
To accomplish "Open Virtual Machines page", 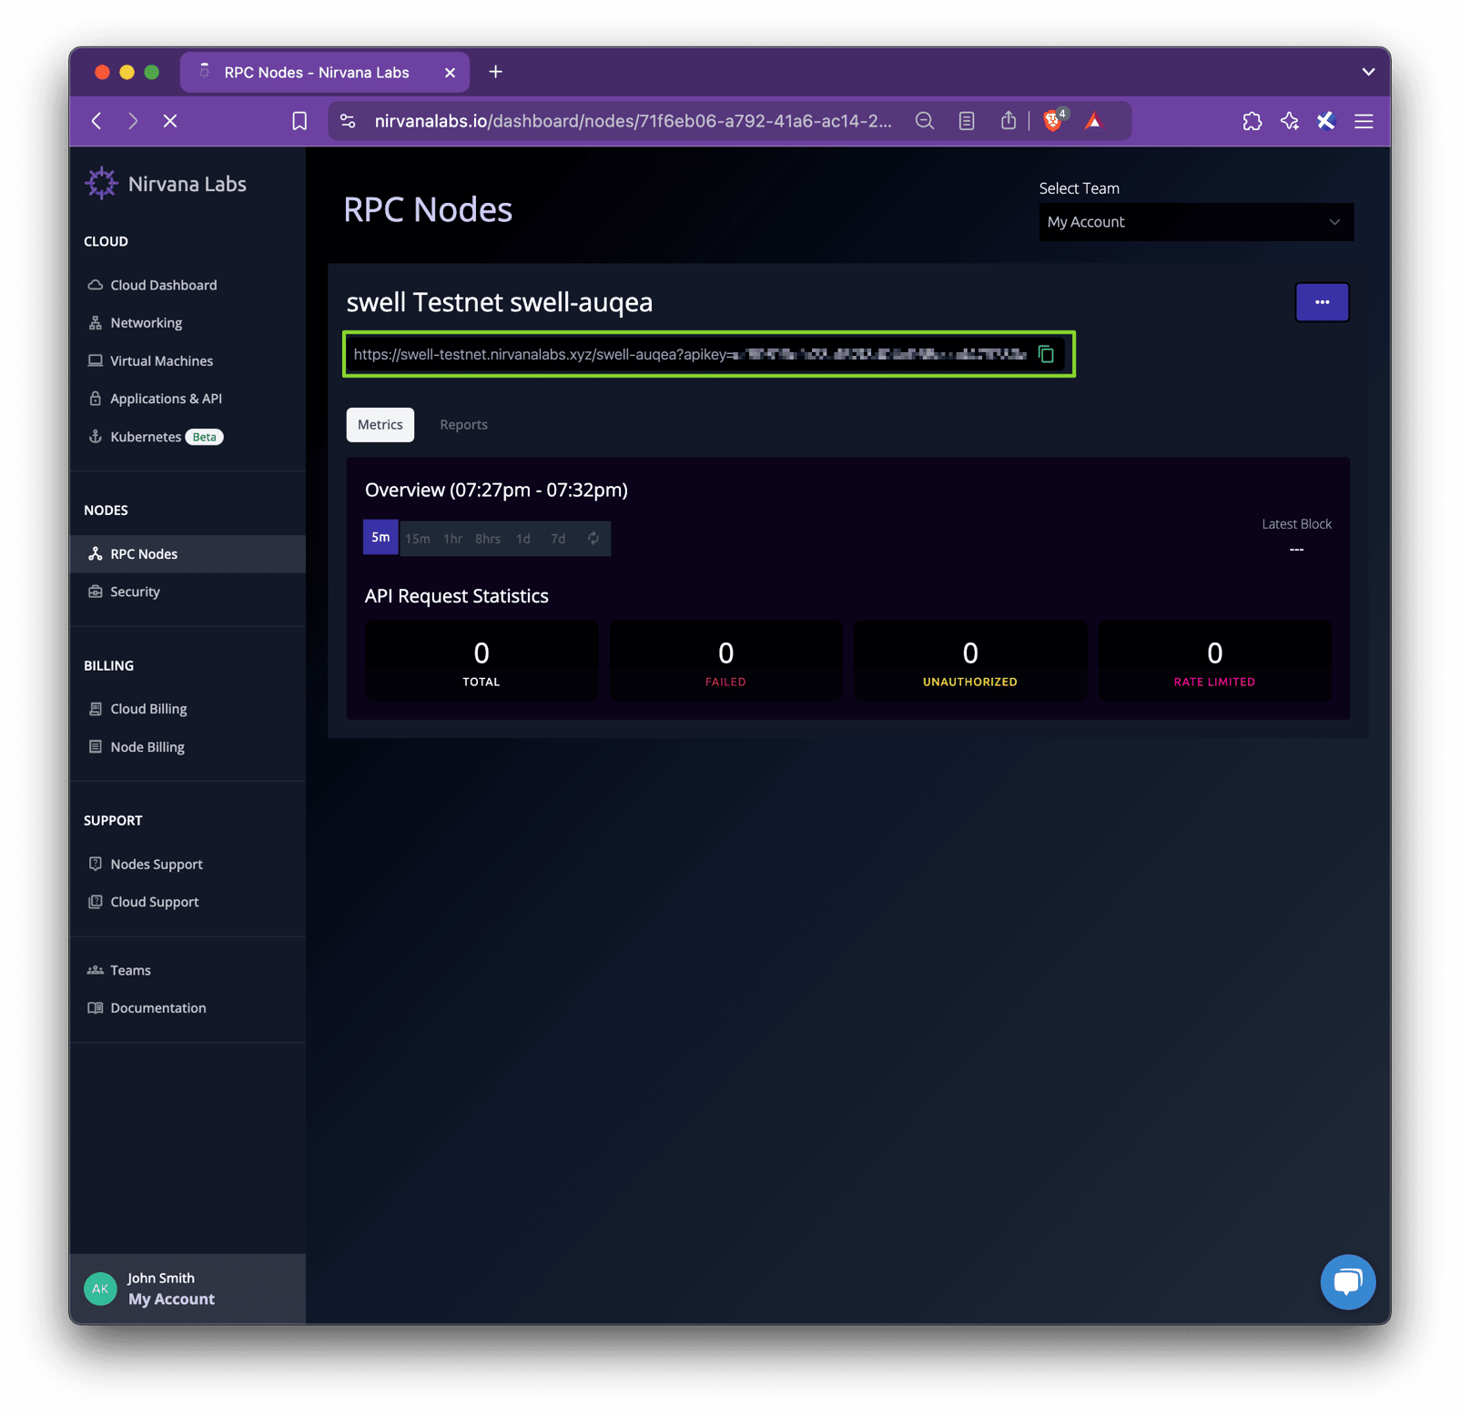I will pos(188,361).
